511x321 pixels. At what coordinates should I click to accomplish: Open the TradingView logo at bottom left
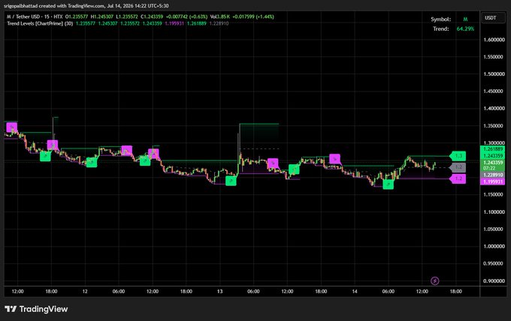[36, 309]
